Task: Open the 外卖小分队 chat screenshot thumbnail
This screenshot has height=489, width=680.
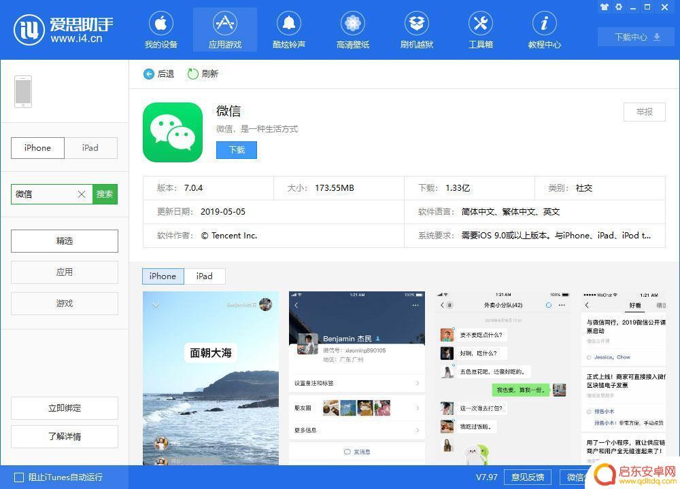Action: click(503, 378)
